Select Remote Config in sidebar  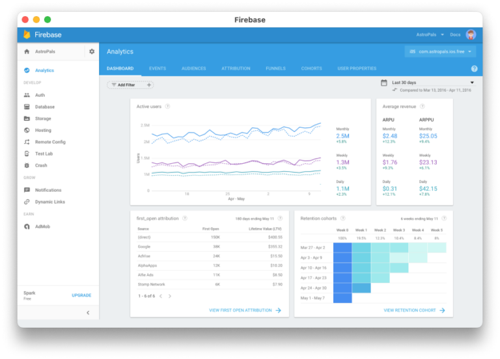[x=50, y=142]
